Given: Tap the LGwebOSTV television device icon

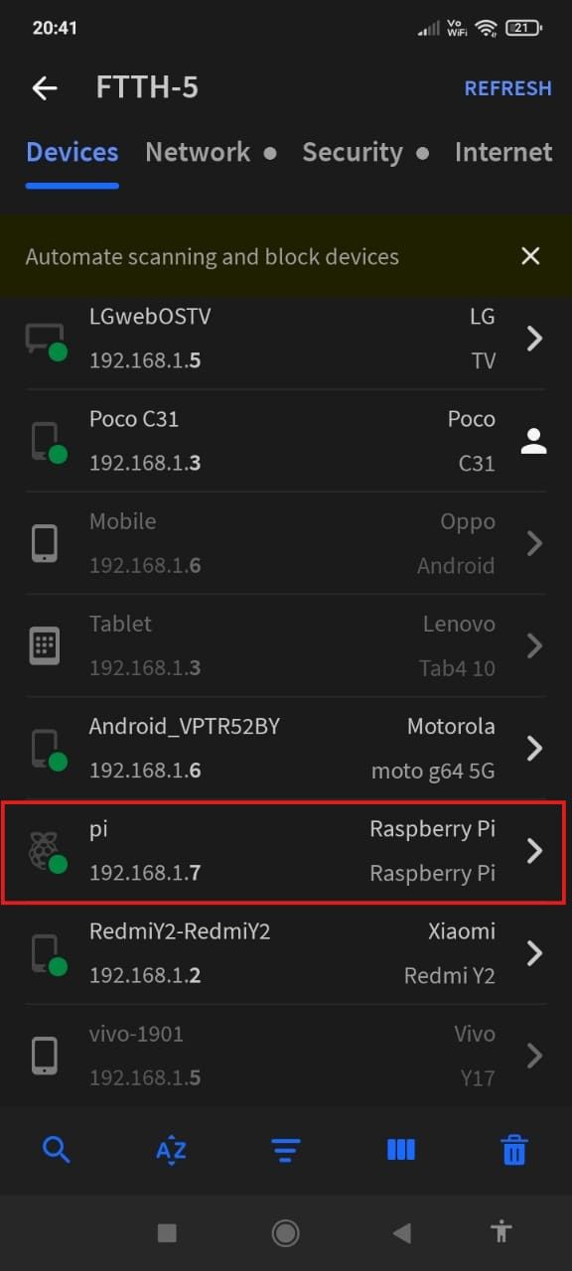Looking at the screenshot, I should click(x=46, y=340).
